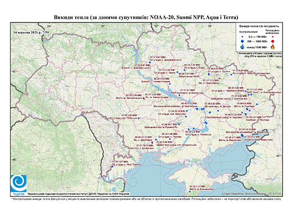Screen dimensions: 292x207
Task: Click the 'понад 1000 МВт' legend entry
Action: coord(257,47)
